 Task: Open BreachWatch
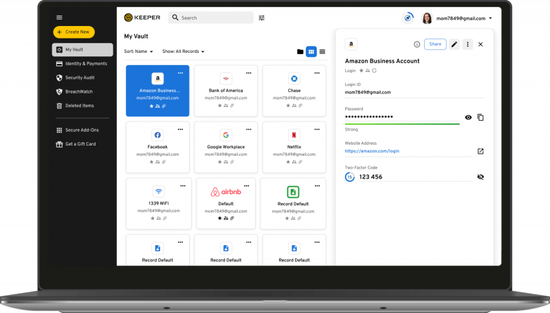pos(74,92)
